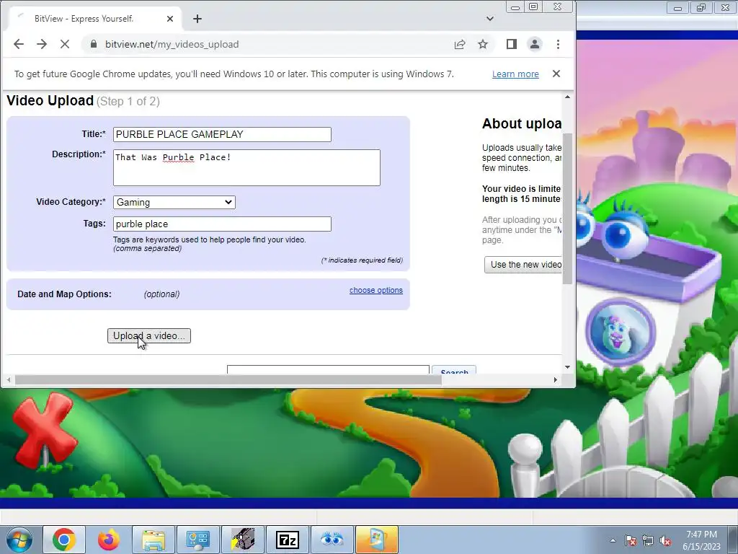
Task: Edit the Description text area
Action: coord(246,167)
